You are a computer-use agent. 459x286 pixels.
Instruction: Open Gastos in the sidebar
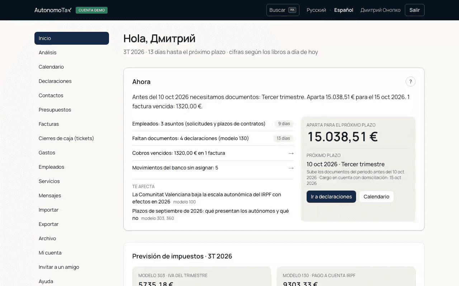[72, 153]
